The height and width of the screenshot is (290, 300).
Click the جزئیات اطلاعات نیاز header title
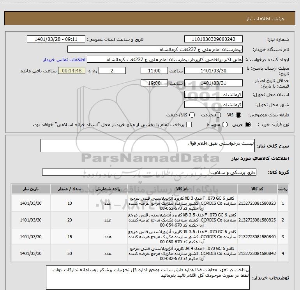pos(265,19)
